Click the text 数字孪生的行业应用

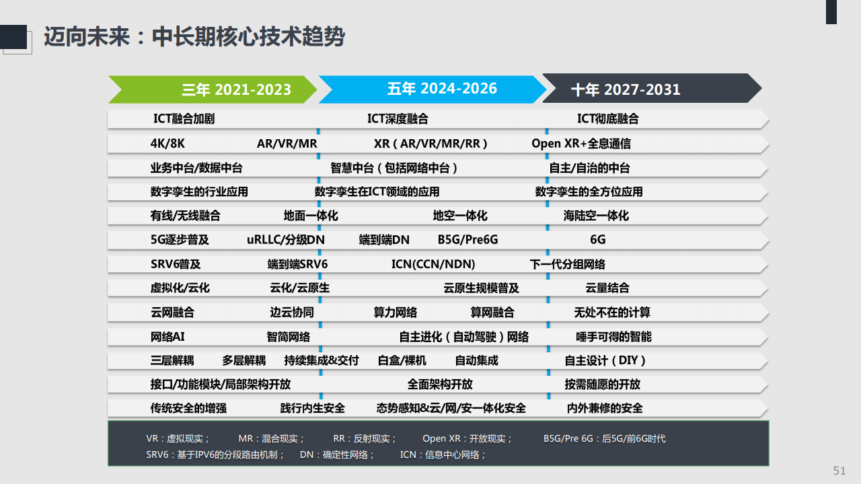click(x=199, y=192)
